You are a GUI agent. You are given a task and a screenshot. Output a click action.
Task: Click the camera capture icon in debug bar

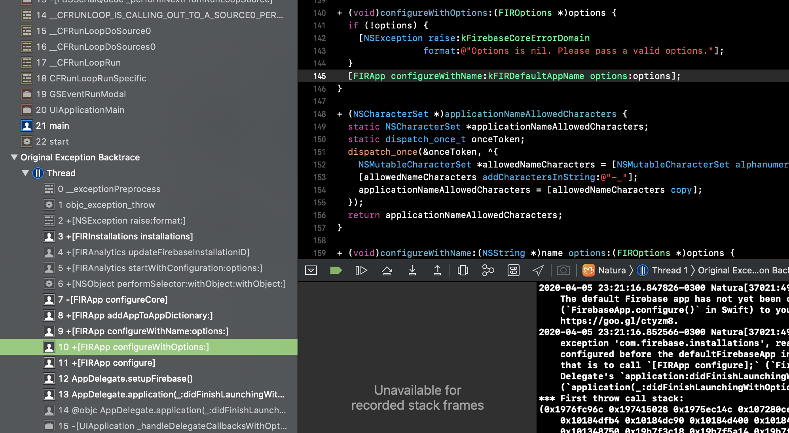563,270
